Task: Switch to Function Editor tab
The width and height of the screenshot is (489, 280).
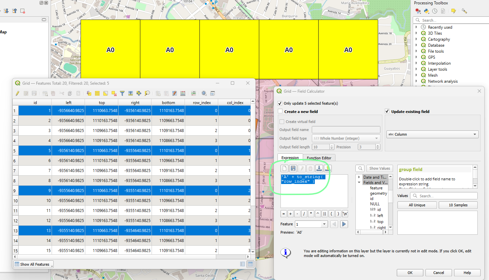Action: pyautogui.click(x=319, y=158)
